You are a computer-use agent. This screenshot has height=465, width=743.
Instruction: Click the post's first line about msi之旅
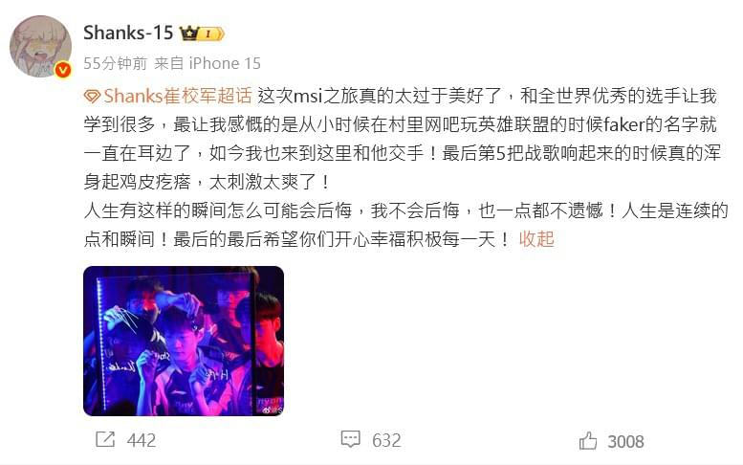tap(487, 97)
